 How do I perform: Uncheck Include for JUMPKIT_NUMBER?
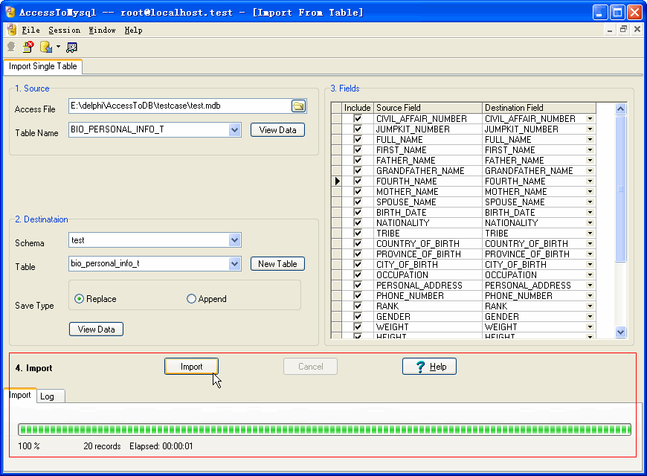pos(358,129)
